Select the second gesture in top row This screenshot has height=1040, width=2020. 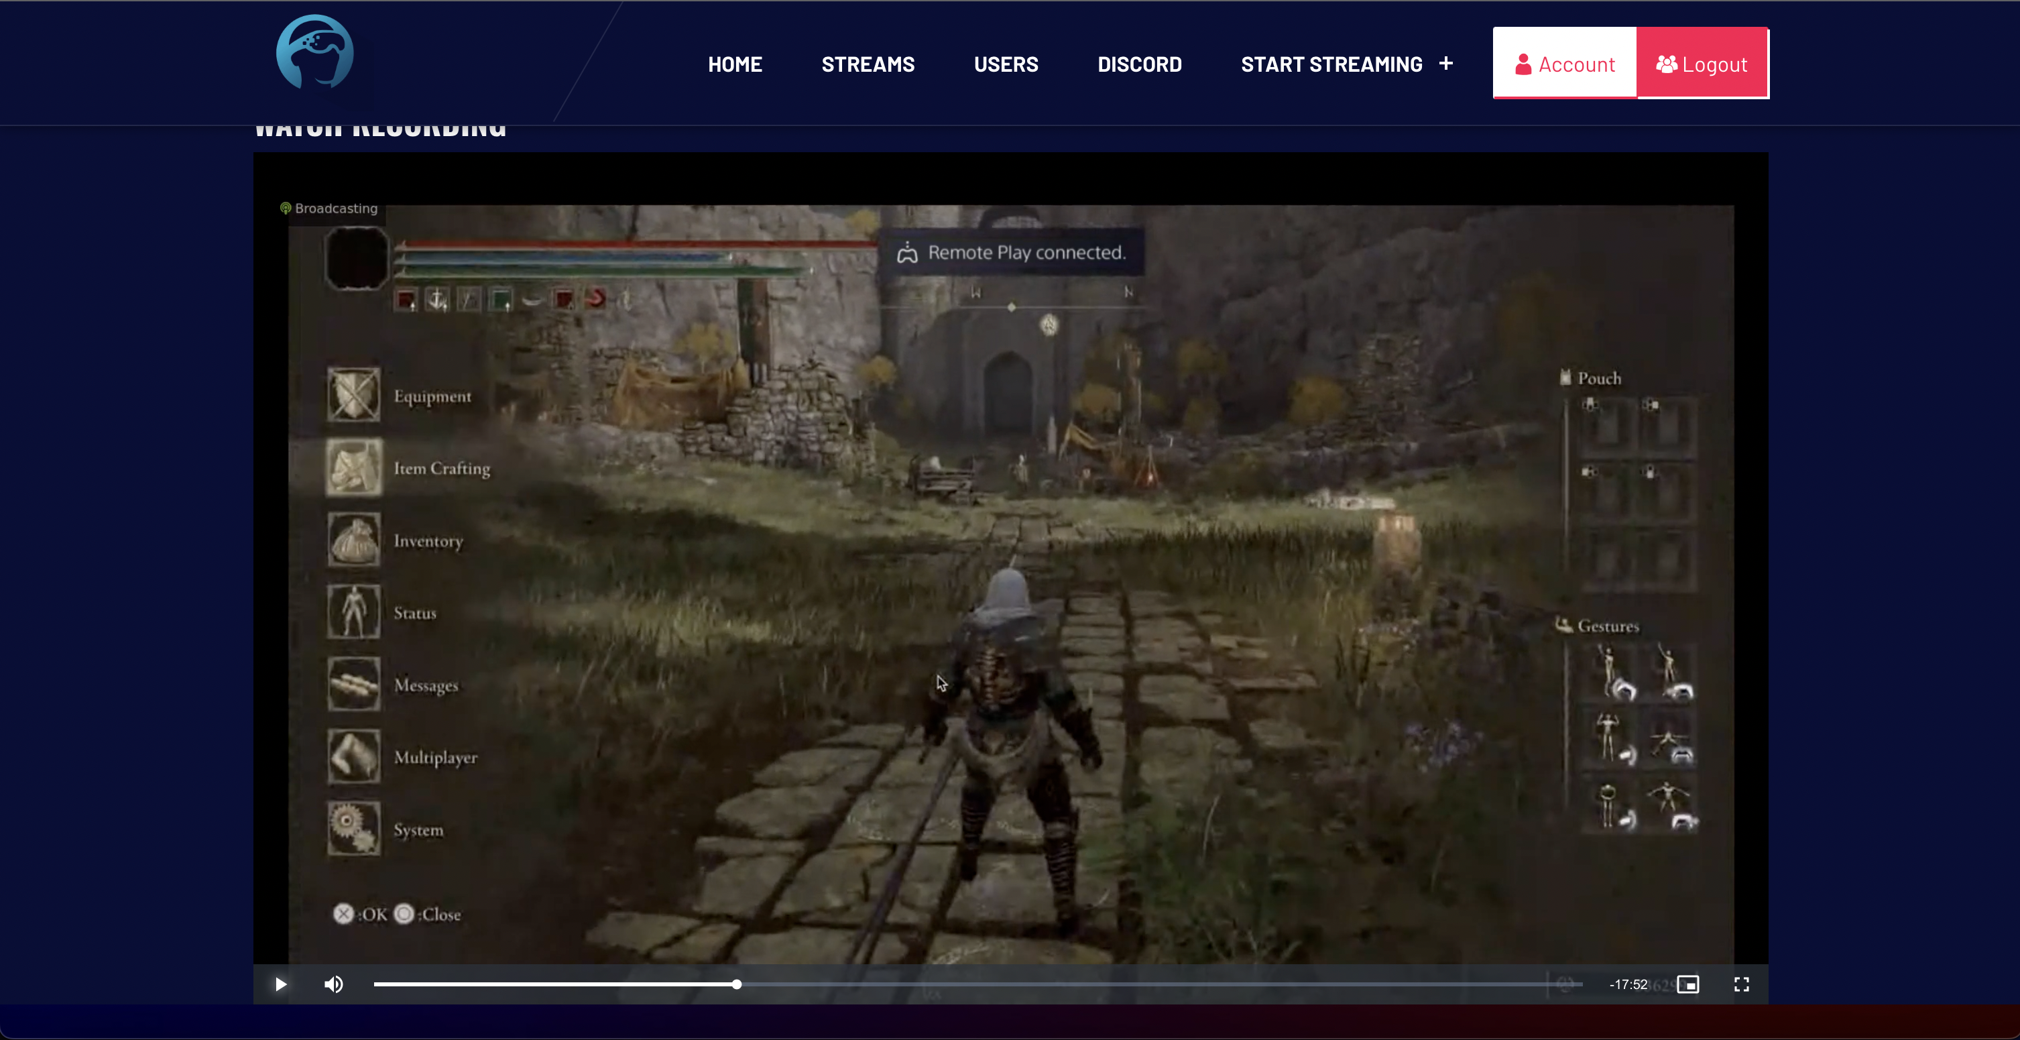point(1672,671)
